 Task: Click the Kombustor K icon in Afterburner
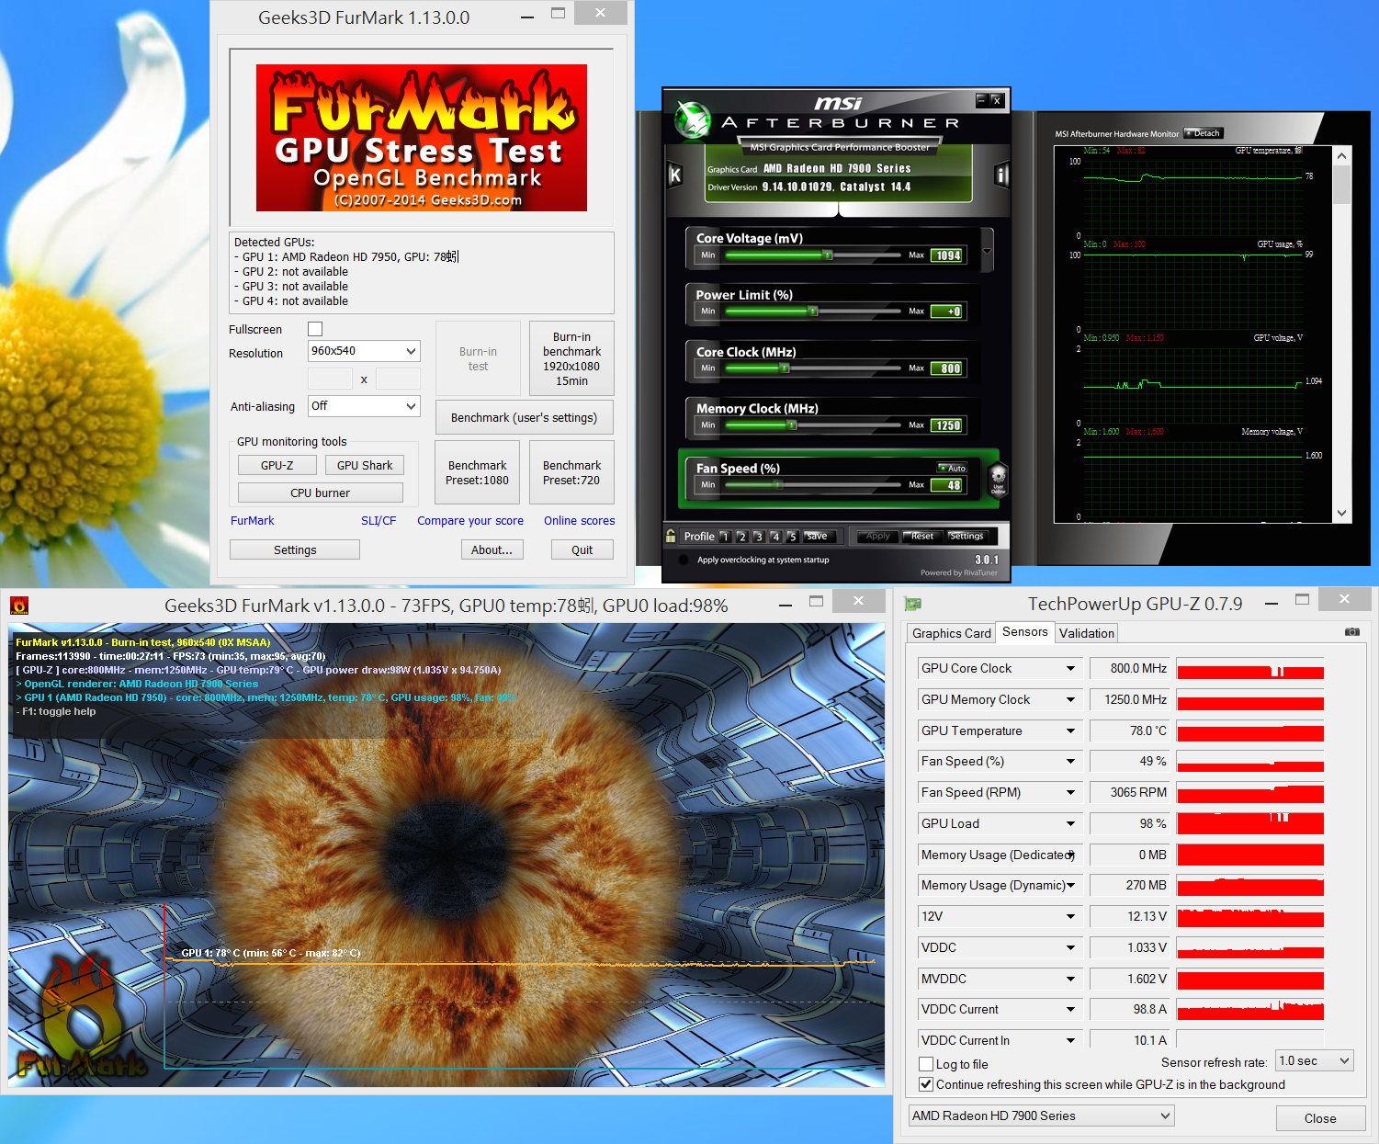pyautogui.click(x=675, y=175)
